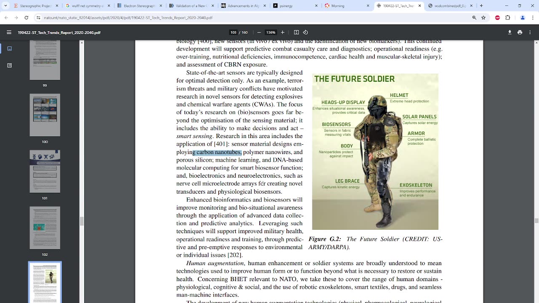Click 'LEG BRACE' label in figure
Image resolution: width=539 pixels, height=303 pixels.
point(347,181)
